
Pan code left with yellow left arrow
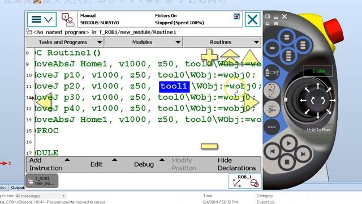(x=44, y=102)
